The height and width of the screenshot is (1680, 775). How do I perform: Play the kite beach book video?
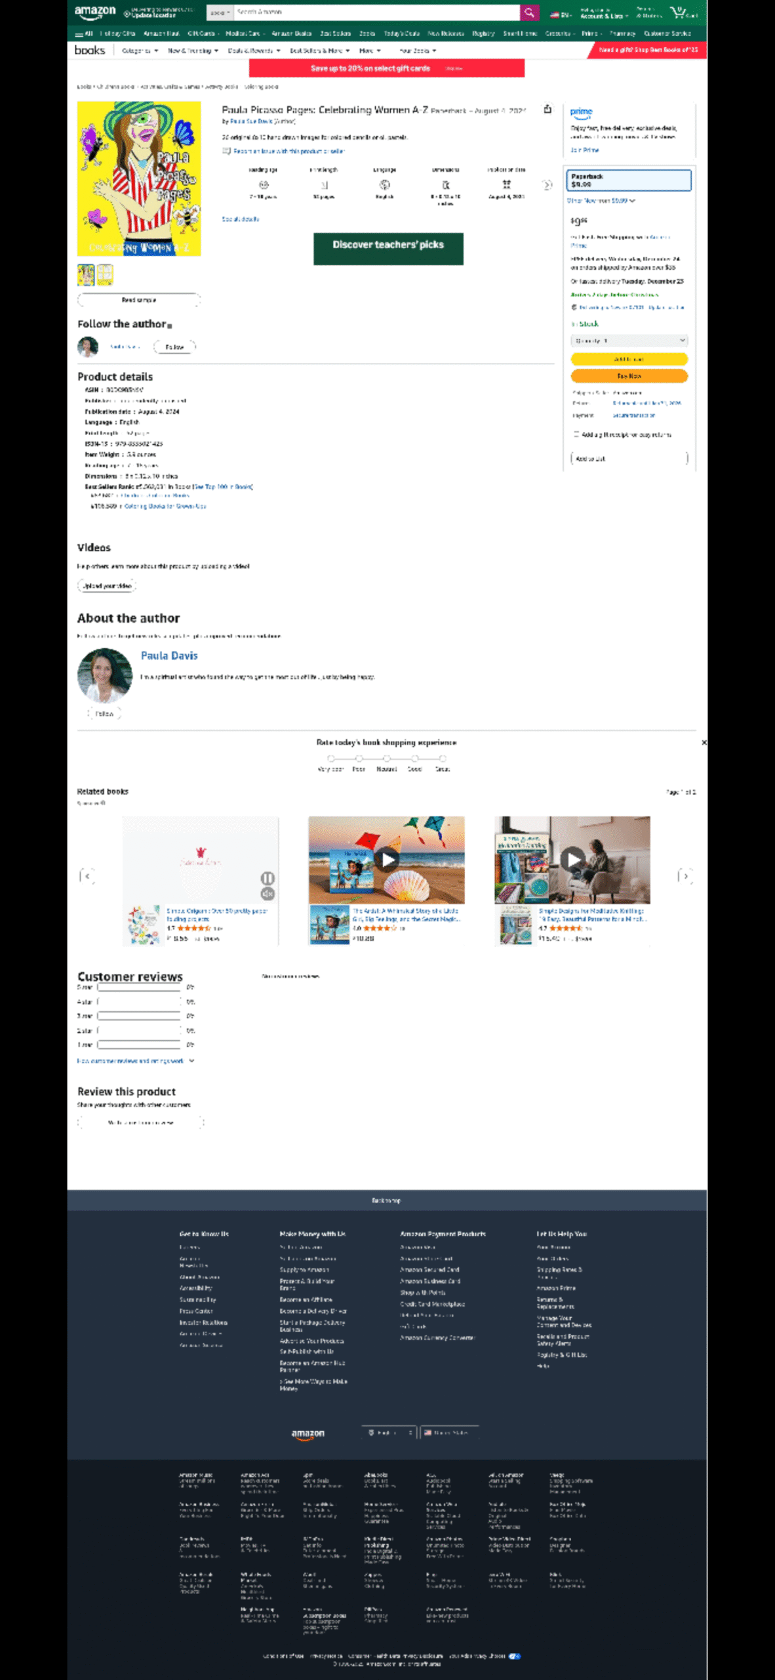click(387, 860)
